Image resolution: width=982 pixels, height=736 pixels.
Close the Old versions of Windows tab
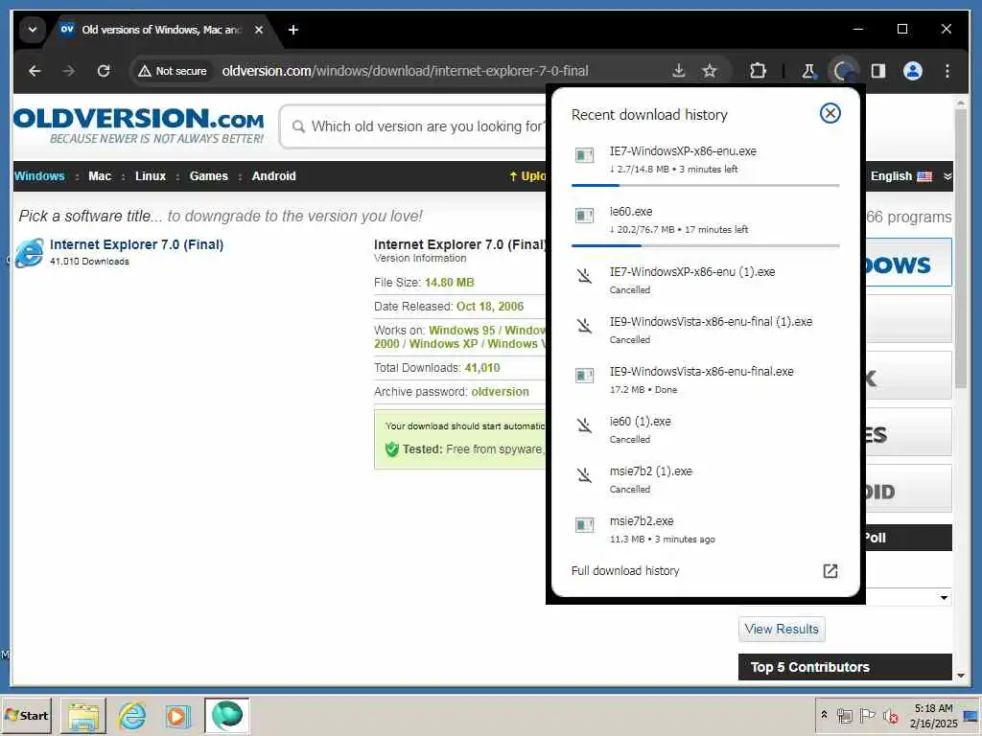(259, 30)
